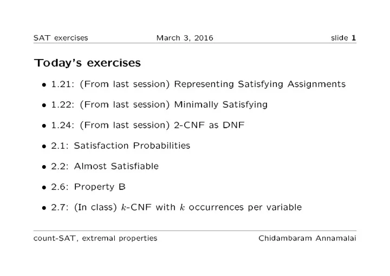
Task: Click '(In class)' text in 2.7 line
Action: pyautogui.click(x=95, y=207)
